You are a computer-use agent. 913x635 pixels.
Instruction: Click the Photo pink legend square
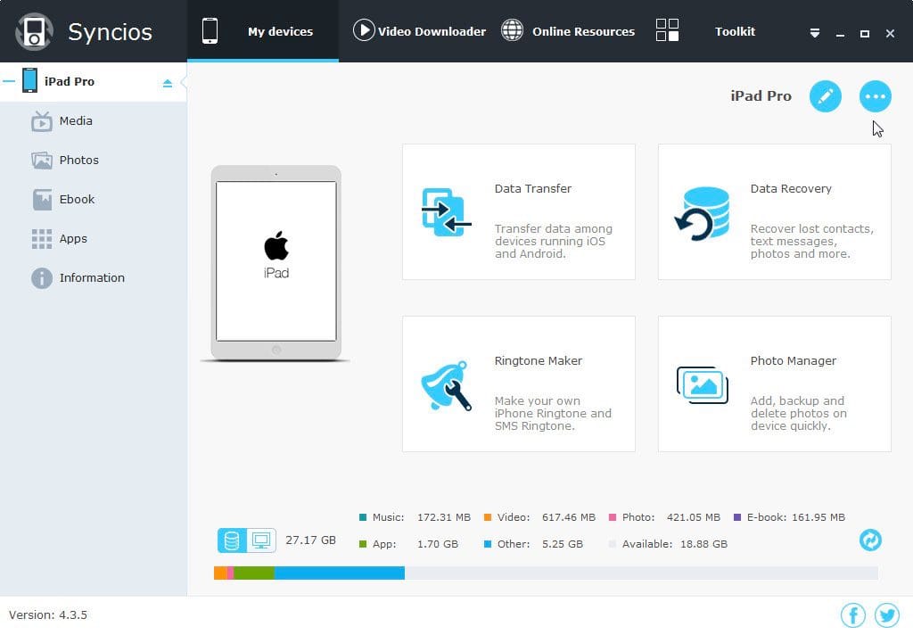(613, 517)
